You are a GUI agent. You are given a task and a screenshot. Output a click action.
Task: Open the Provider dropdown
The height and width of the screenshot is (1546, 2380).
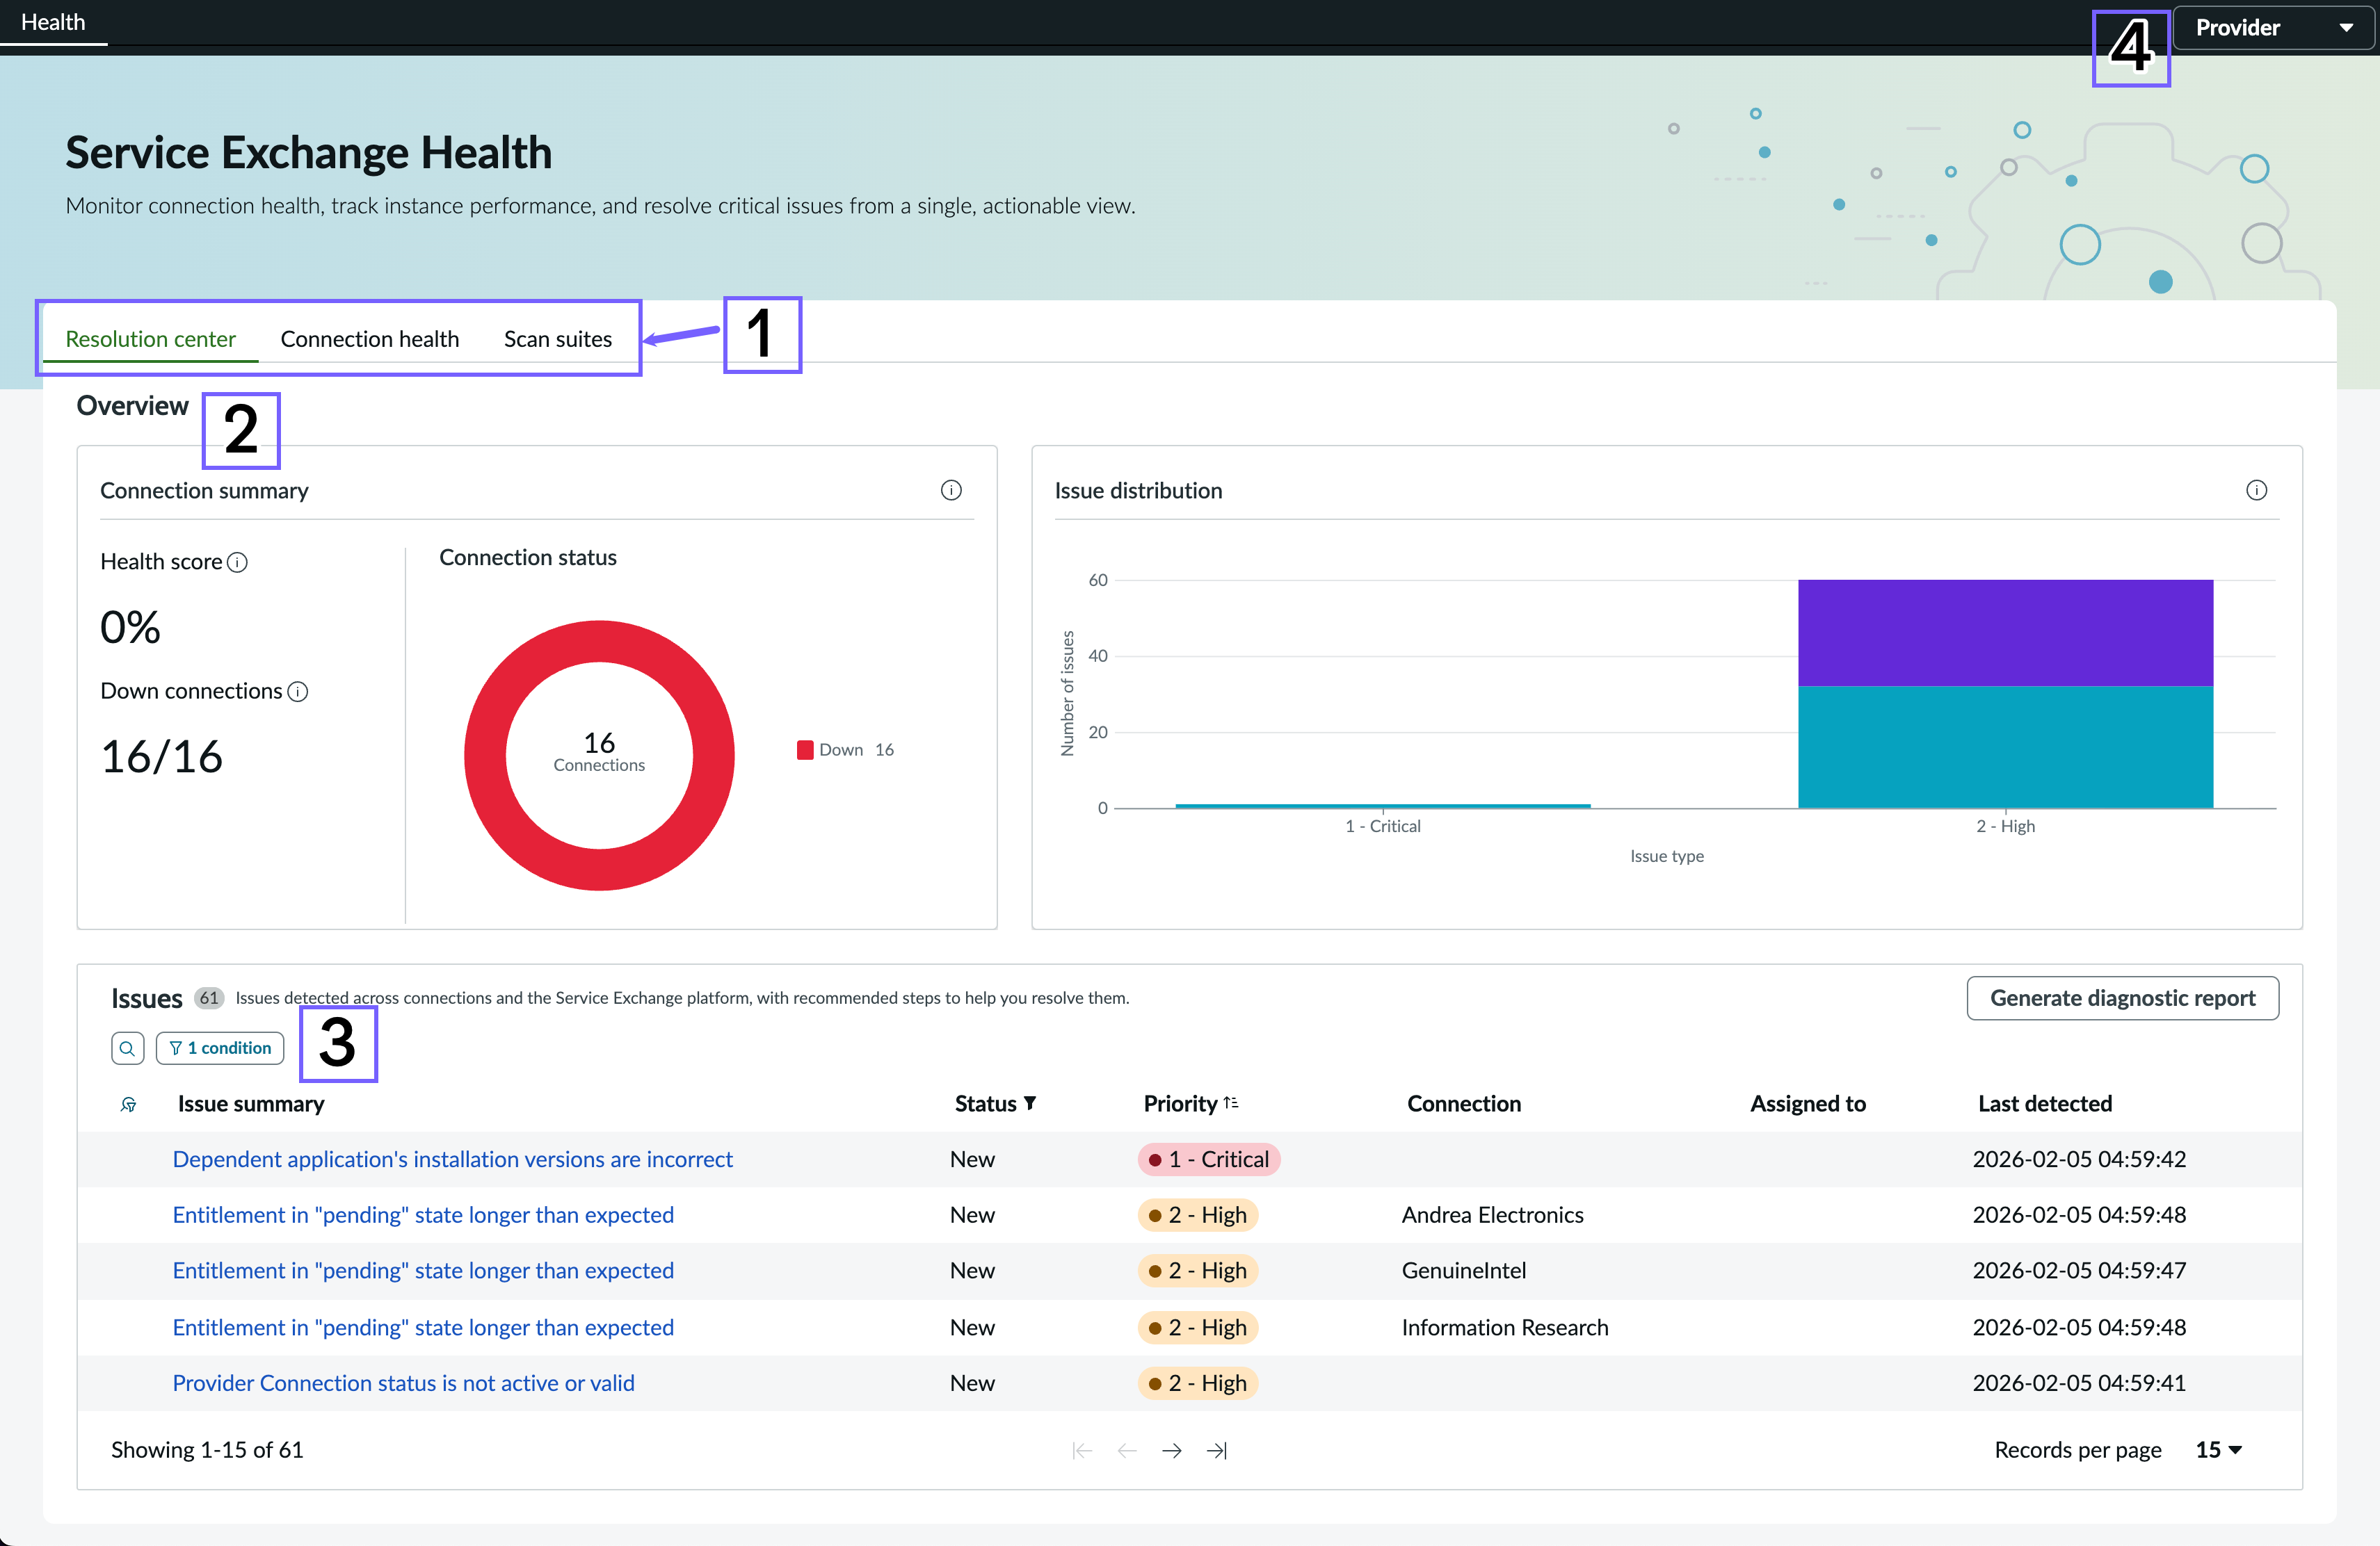[x=2273, y=28]
